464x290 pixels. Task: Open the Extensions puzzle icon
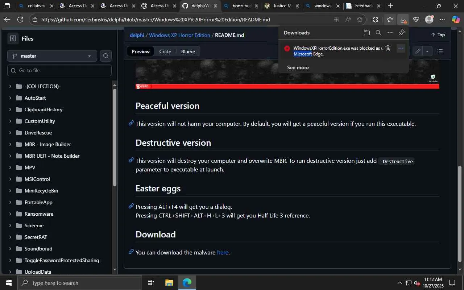375,20
